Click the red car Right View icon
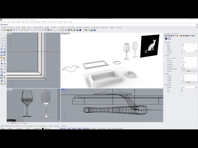Viewport: 198px width, 148px height. click(x=51, y=30)
